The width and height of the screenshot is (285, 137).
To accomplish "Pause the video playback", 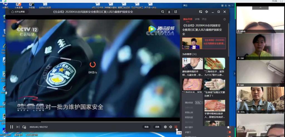I will click(x=12, y=127).
